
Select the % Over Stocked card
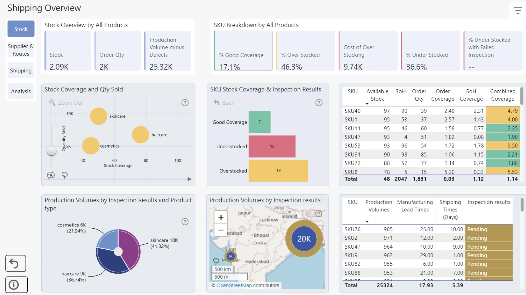click(306, 51)
